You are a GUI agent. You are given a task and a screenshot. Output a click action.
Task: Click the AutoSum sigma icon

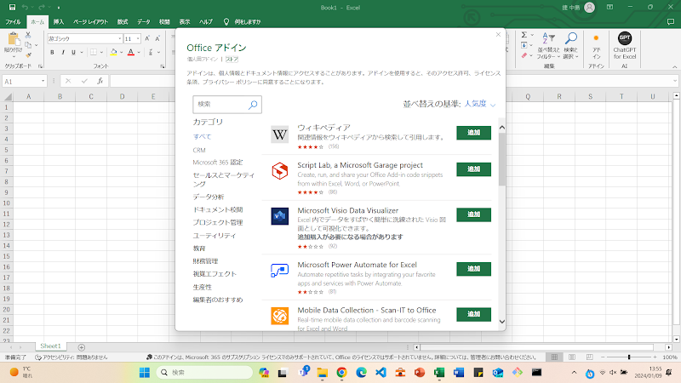coord(524,35)
